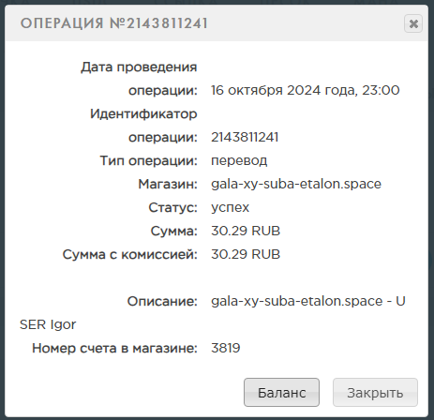Click the Идентификатор label
The width and height of the screenshot is (434, 420).
coord(143,113)
